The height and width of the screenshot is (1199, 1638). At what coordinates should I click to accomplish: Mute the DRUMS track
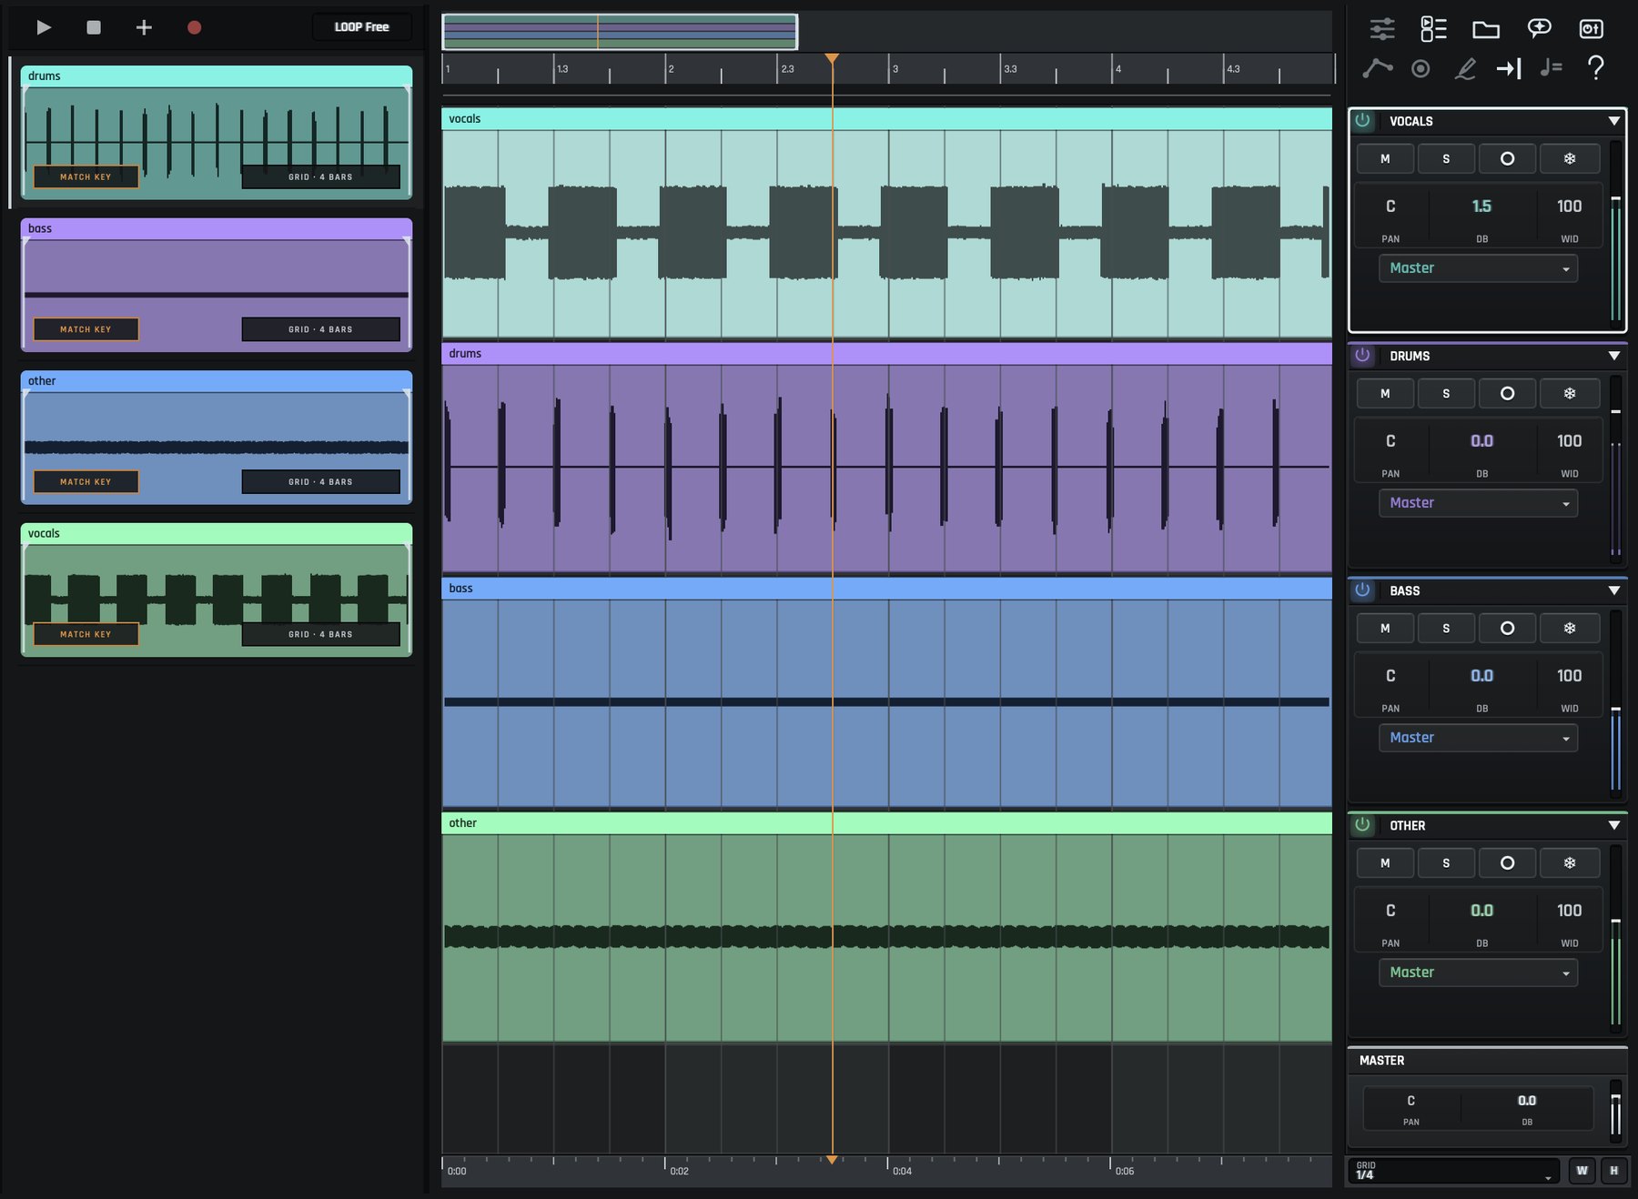[1385, 393]
